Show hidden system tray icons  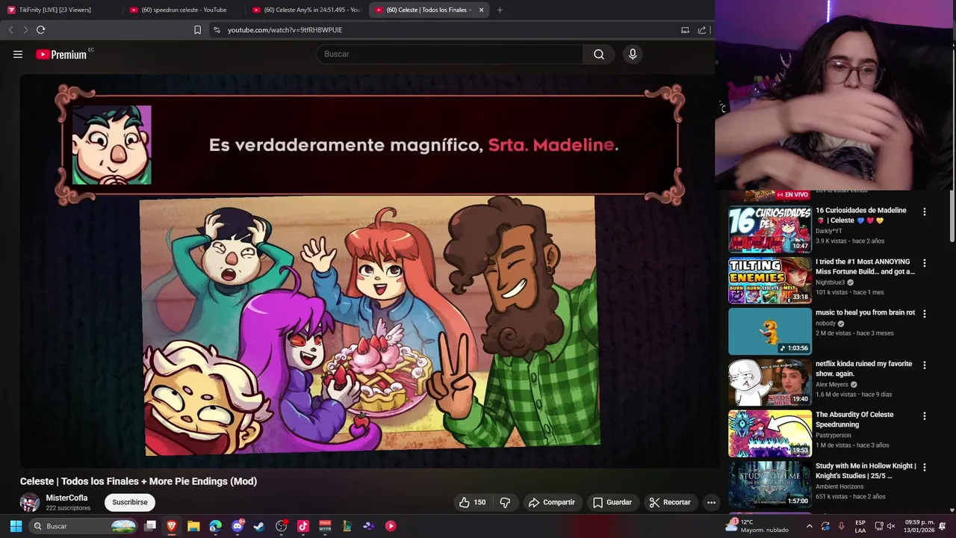pyautogui.click(x=809, y=526)
